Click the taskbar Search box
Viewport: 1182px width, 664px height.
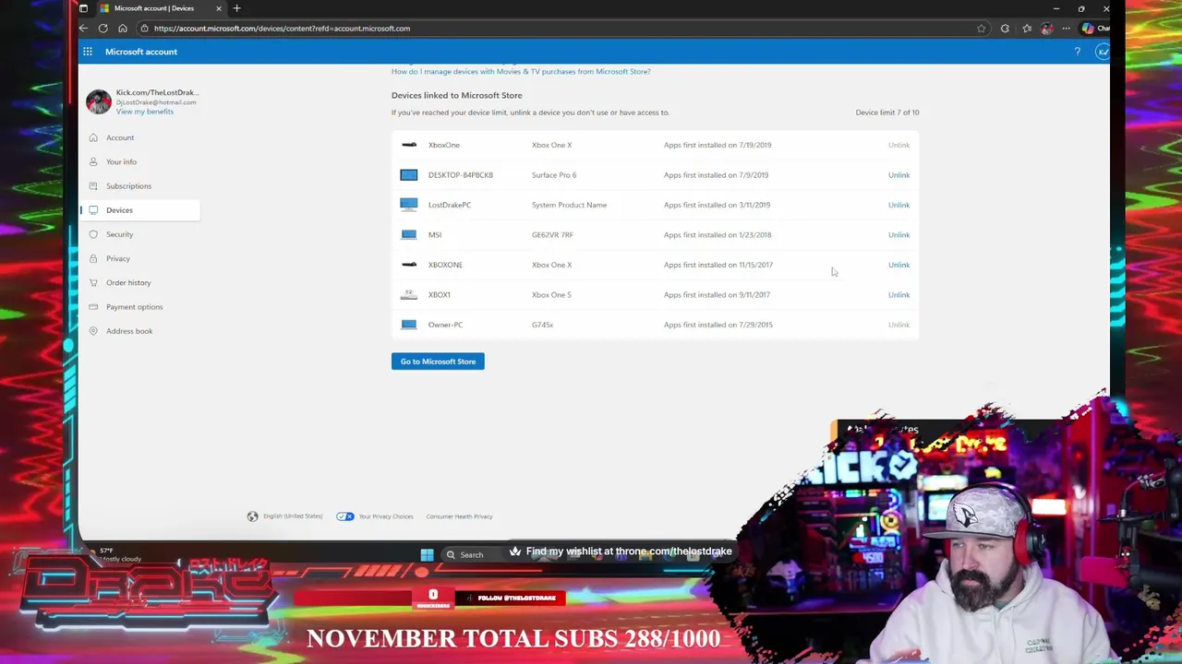click(471, 555)
